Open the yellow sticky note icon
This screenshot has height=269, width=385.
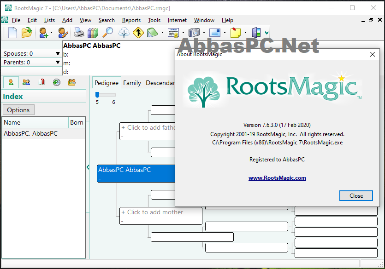pyautogui.click(x=236, y=32)
